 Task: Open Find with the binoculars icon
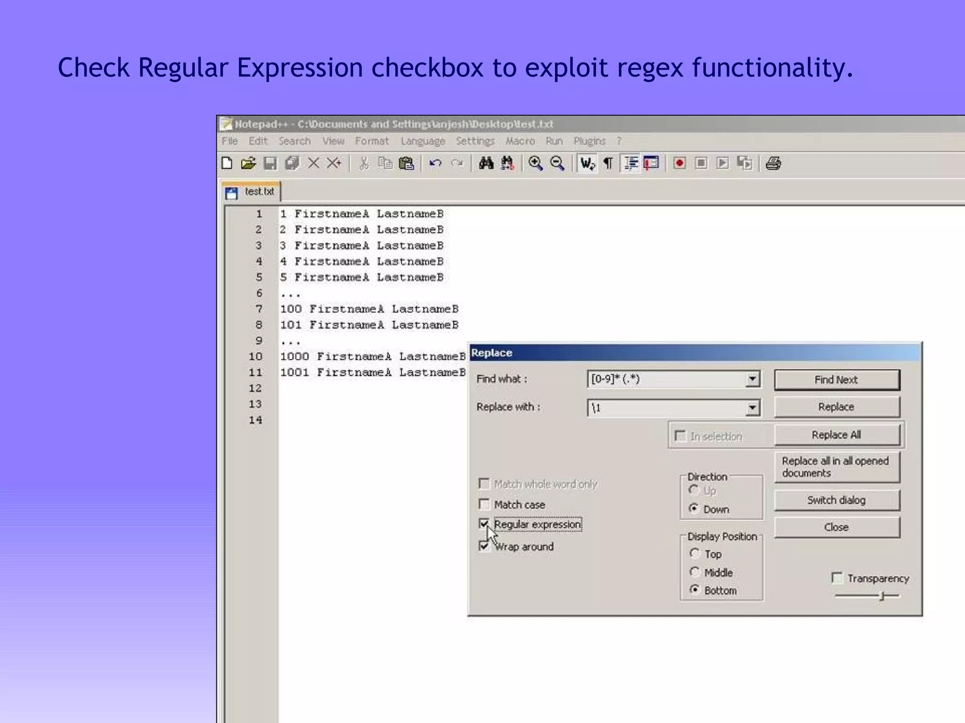coord(486,163)
